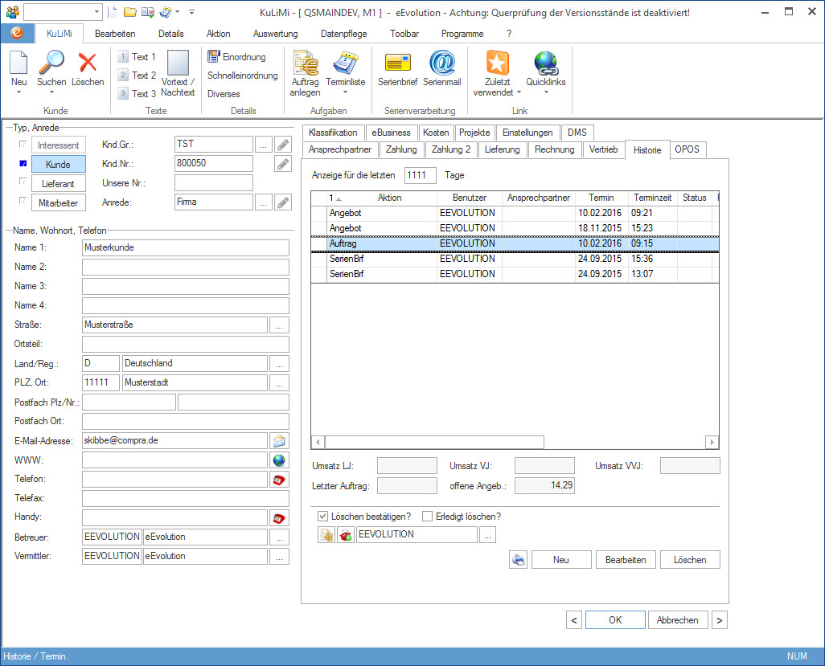
Task: Open the WWW globe icon
Action: click(279, 460)
